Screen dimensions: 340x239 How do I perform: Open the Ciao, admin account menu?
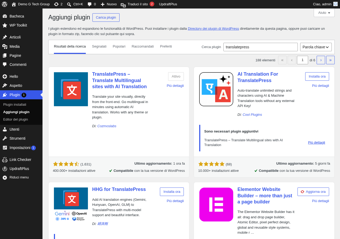pos(325,4)
